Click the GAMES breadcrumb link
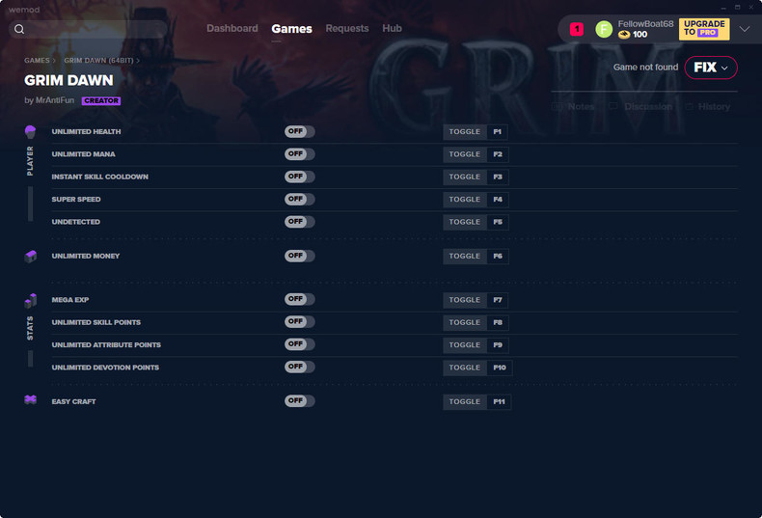Image resolution: width=762 pixels, height=518 pixels. pos(37,61)
